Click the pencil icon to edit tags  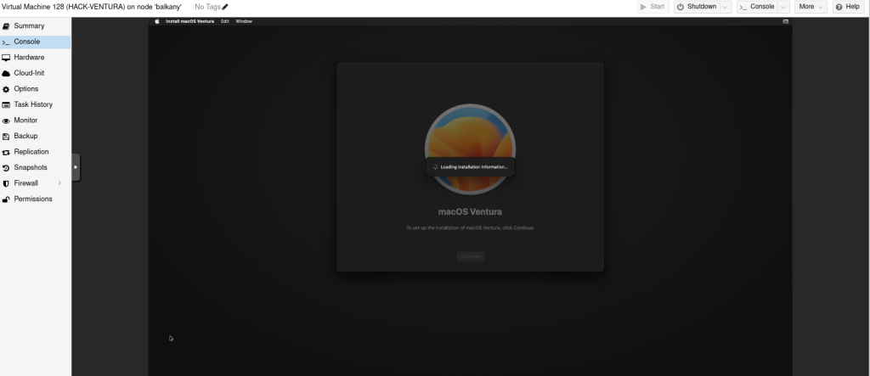pos(225,7)
